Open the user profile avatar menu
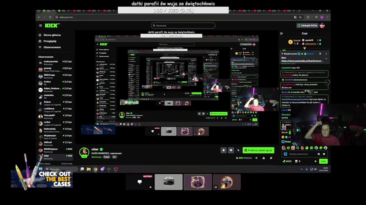Image resolution: width=366 pixels, height=205 pixels. (x=322, y=26)
